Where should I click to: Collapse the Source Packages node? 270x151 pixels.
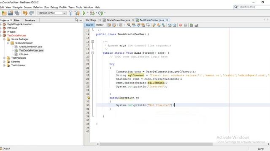point(4,39)
